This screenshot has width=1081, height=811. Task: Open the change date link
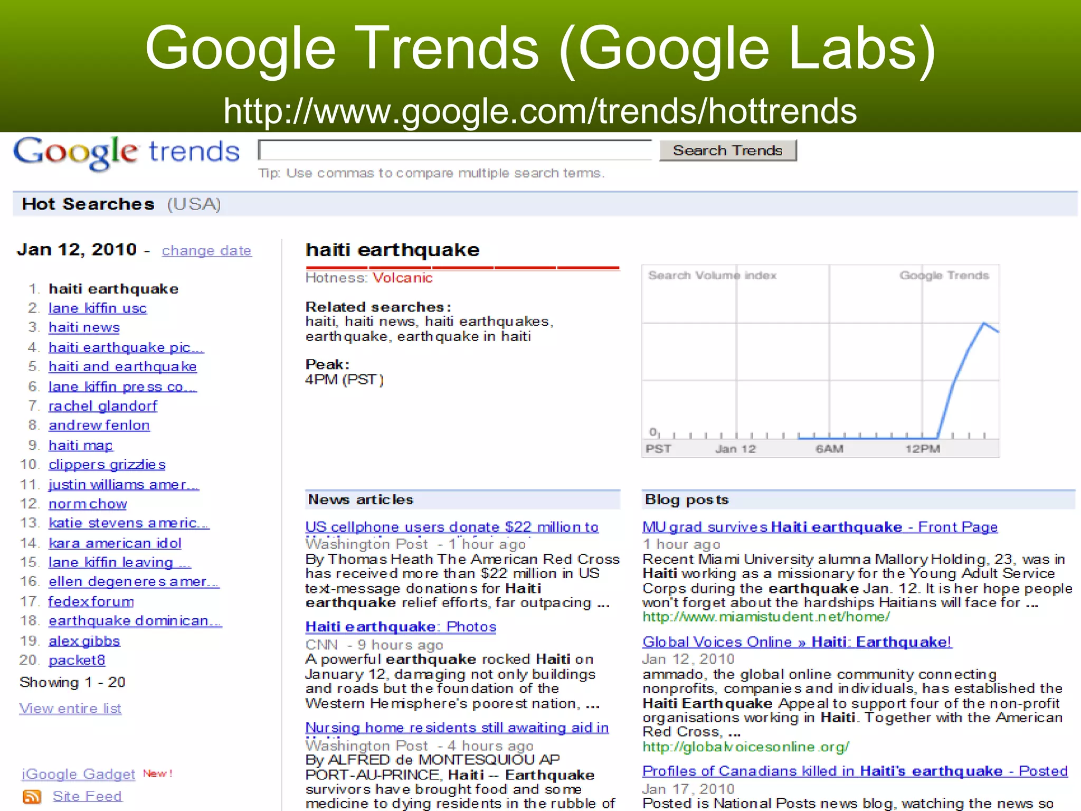click(x=206, y=251)
